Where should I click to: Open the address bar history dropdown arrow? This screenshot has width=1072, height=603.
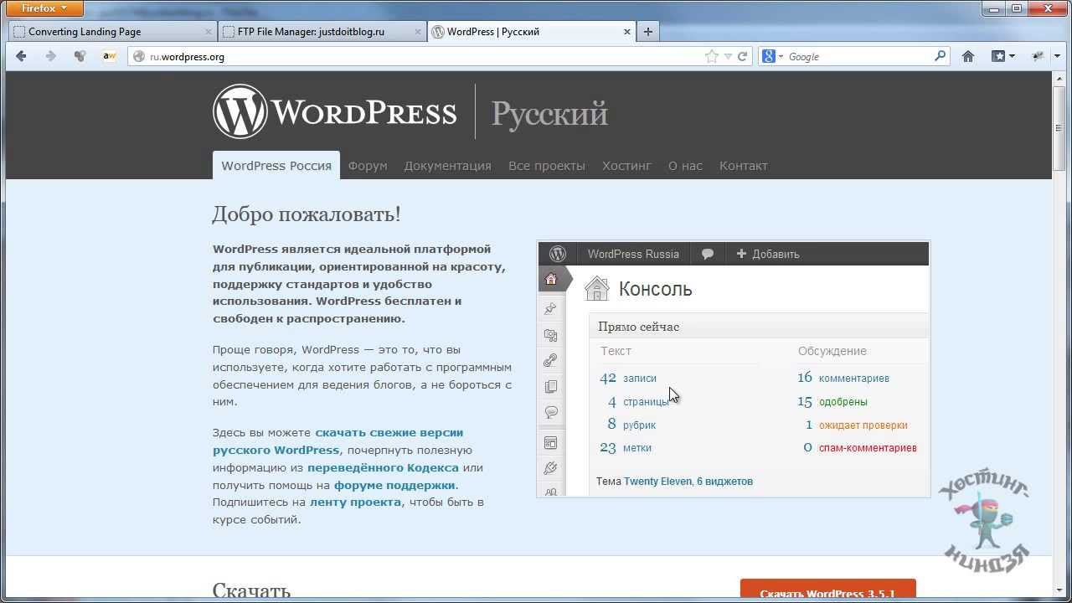point(728,56)
